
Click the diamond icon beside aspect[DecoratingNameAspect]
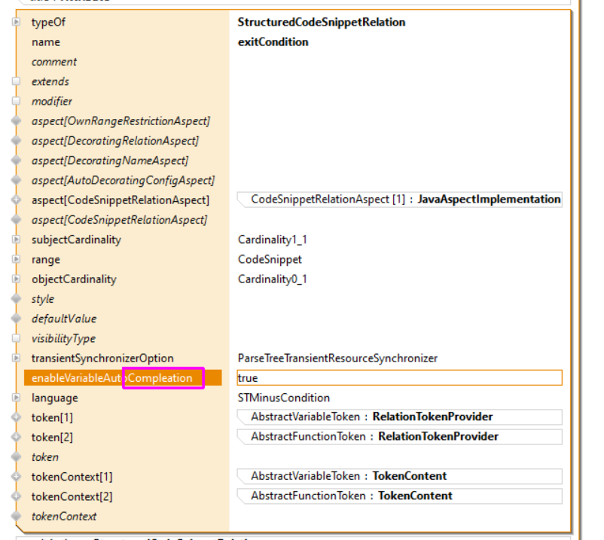pyautogui.click(x=16, y=160)
